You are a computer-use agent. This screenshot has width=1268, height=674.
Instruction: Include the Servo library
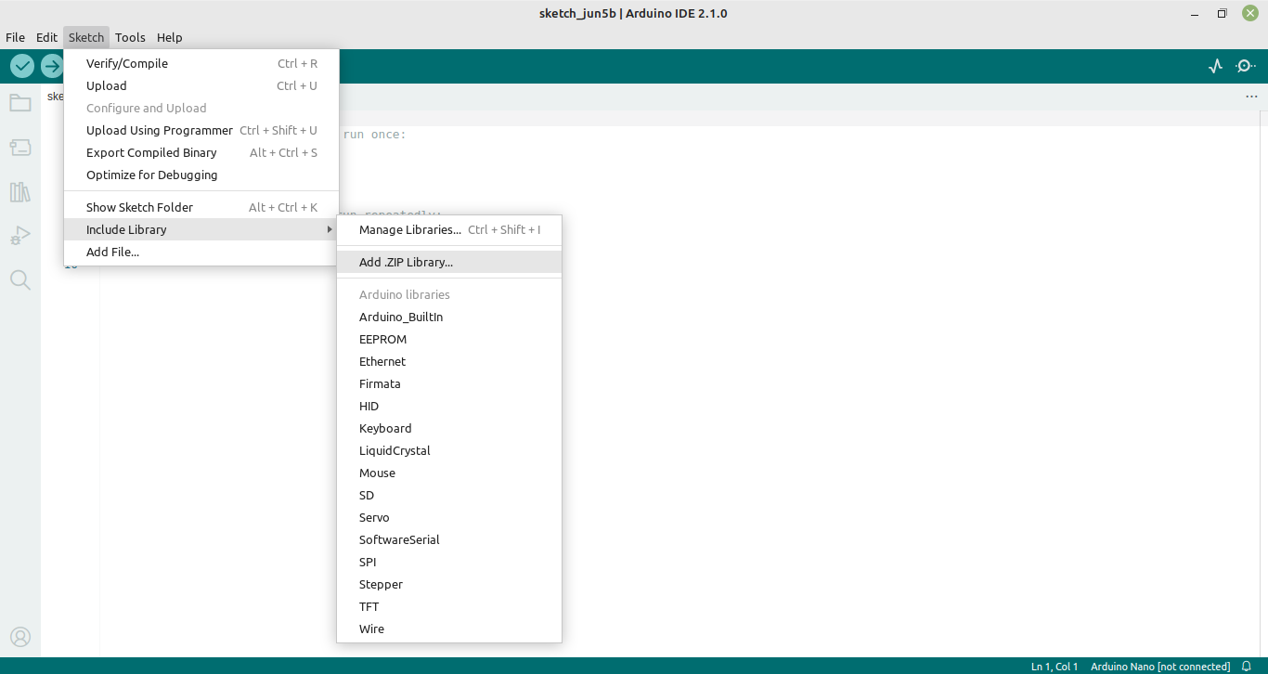coord(449,517)
